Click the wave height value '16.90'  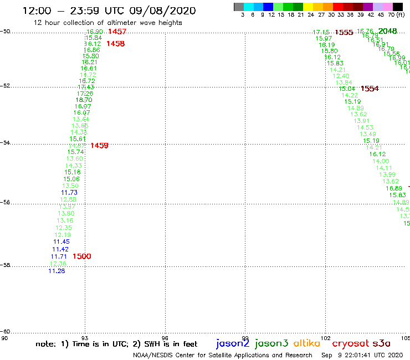pos(94,32)
